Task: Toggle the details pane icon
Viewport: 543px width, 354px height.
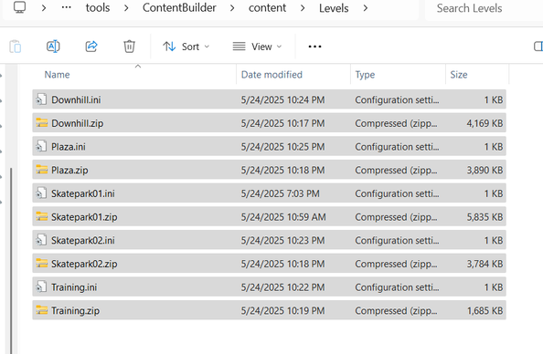Action: point(538,47)
